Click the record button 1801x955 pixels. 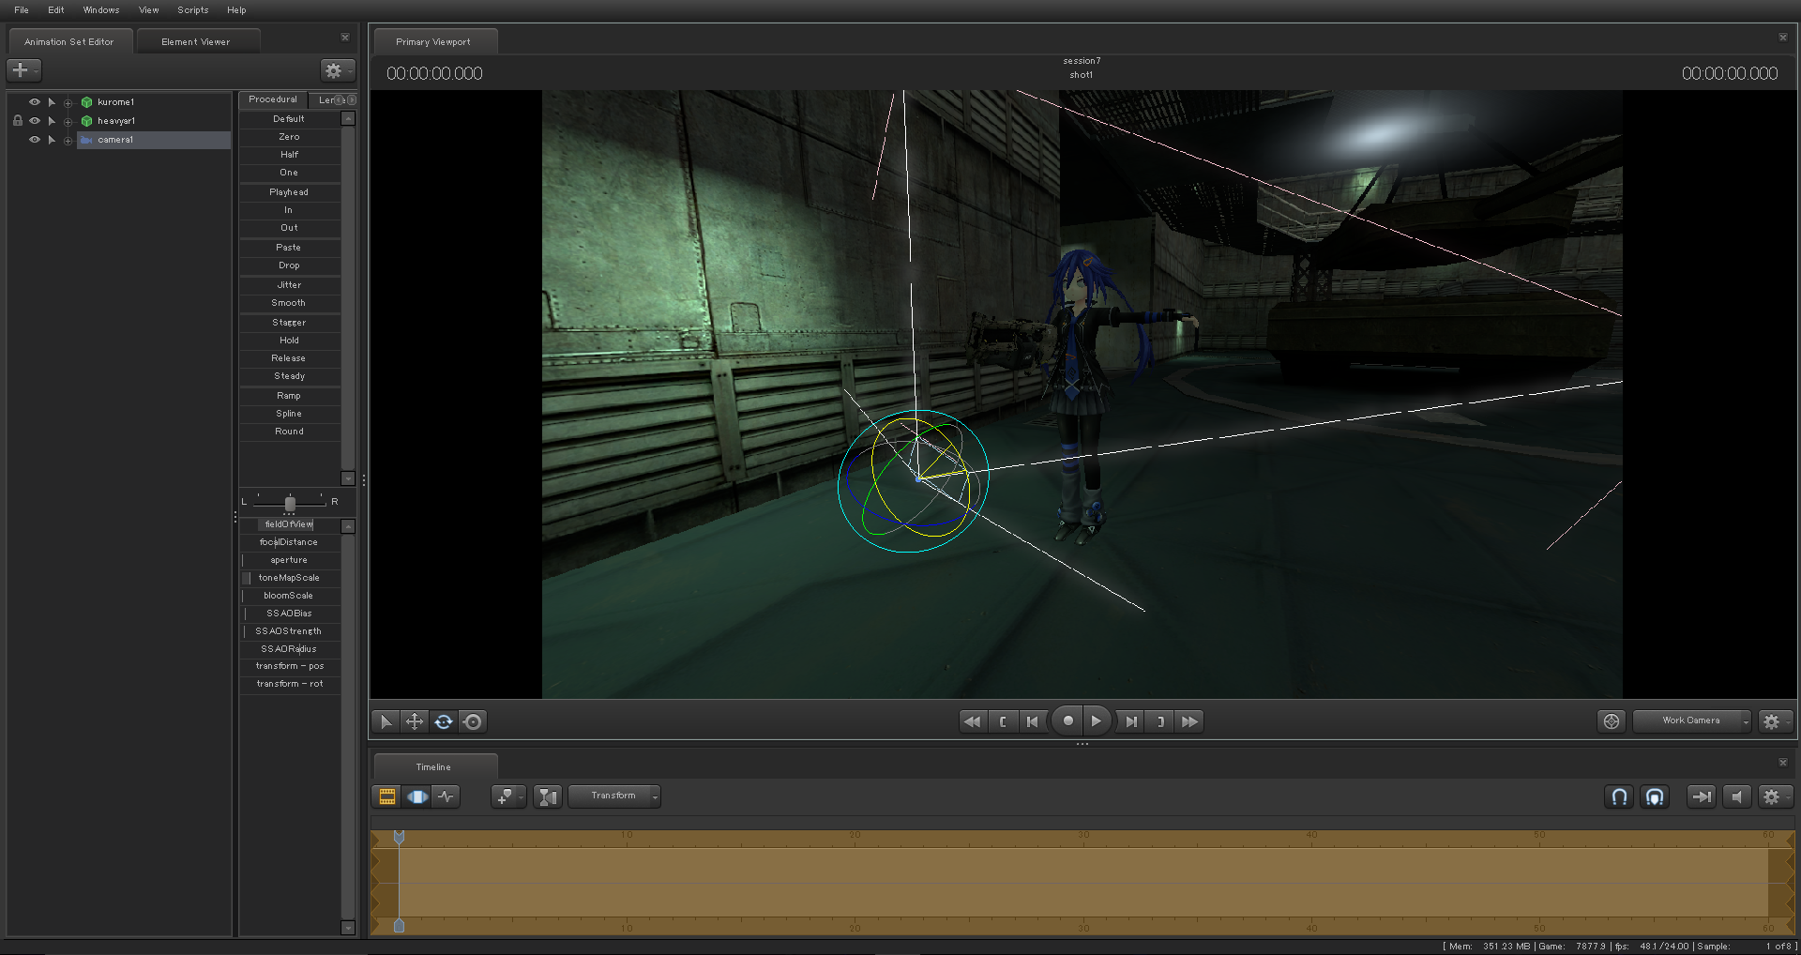tap(1067, 720)
